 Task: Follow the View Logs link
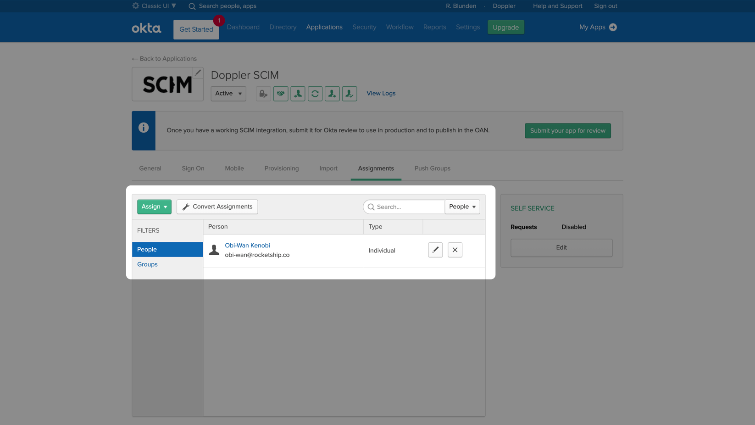click(x=381, y=93)
